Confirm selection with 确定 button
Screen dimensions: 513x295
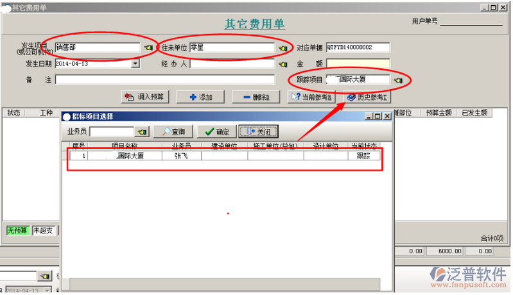point(217,131)
